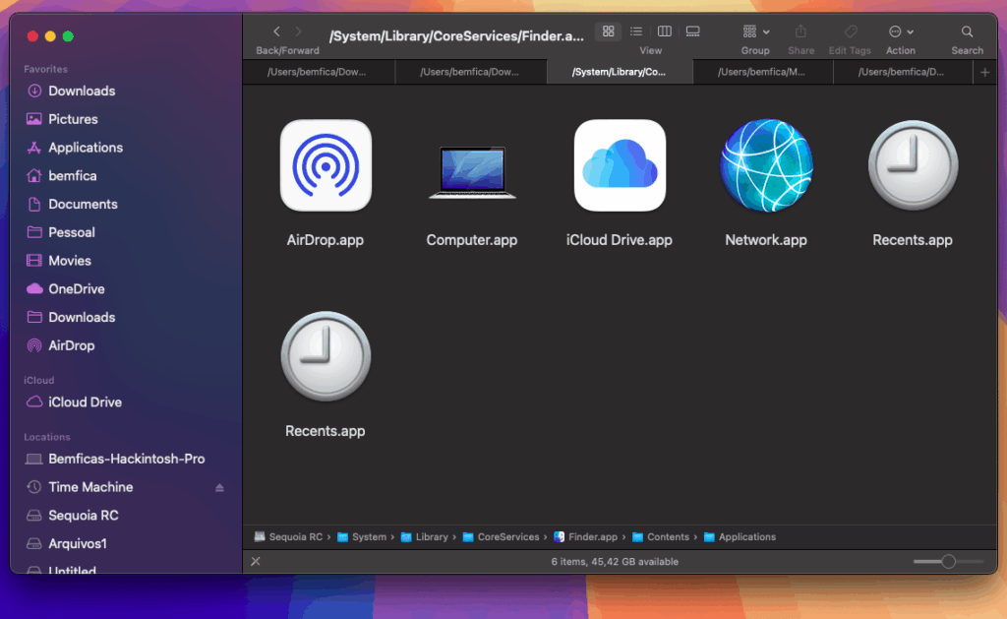Screen dimensions: 1007x619
Task: Add a new Finder tab
Action: point(984,72)
